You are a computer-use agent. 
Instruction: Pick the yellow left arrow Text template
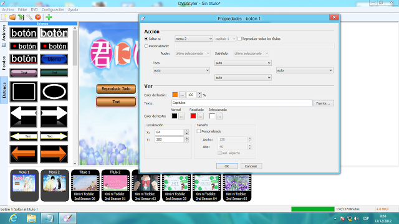click(x=24, y=136)
